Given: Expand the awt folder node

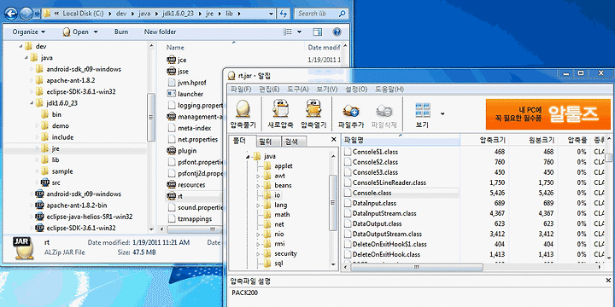Looking at the screenshot, I should coord(258,177).
